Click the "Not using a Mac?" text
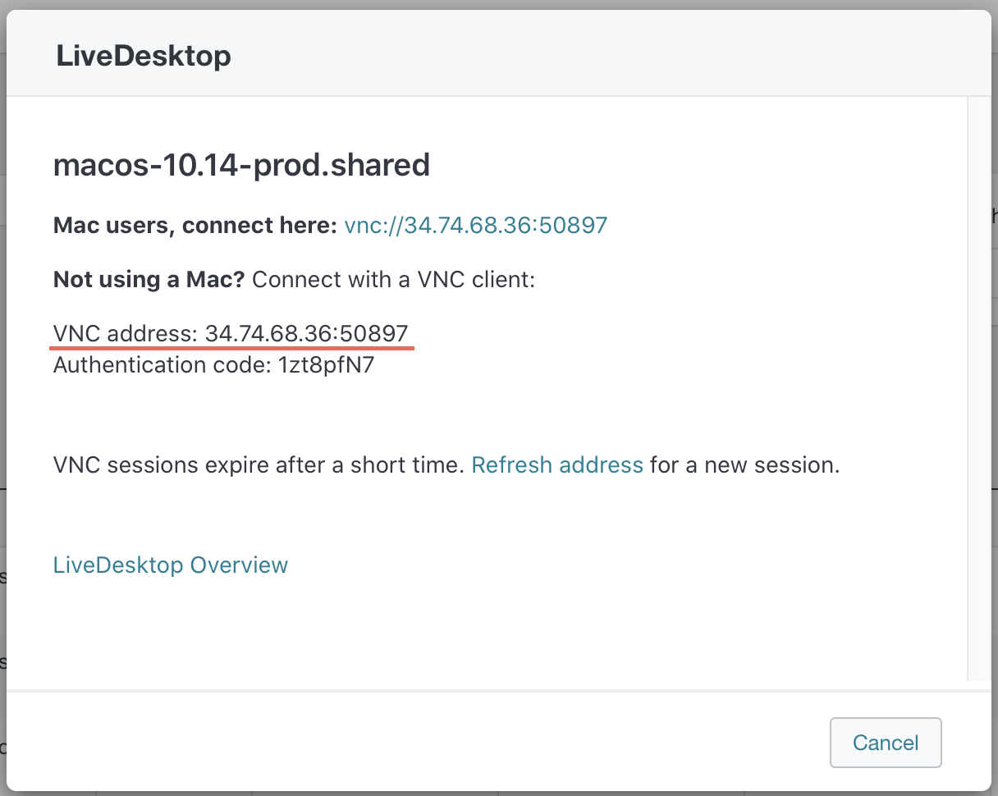This screenshot has width=998, height=796. pos(149,280)
